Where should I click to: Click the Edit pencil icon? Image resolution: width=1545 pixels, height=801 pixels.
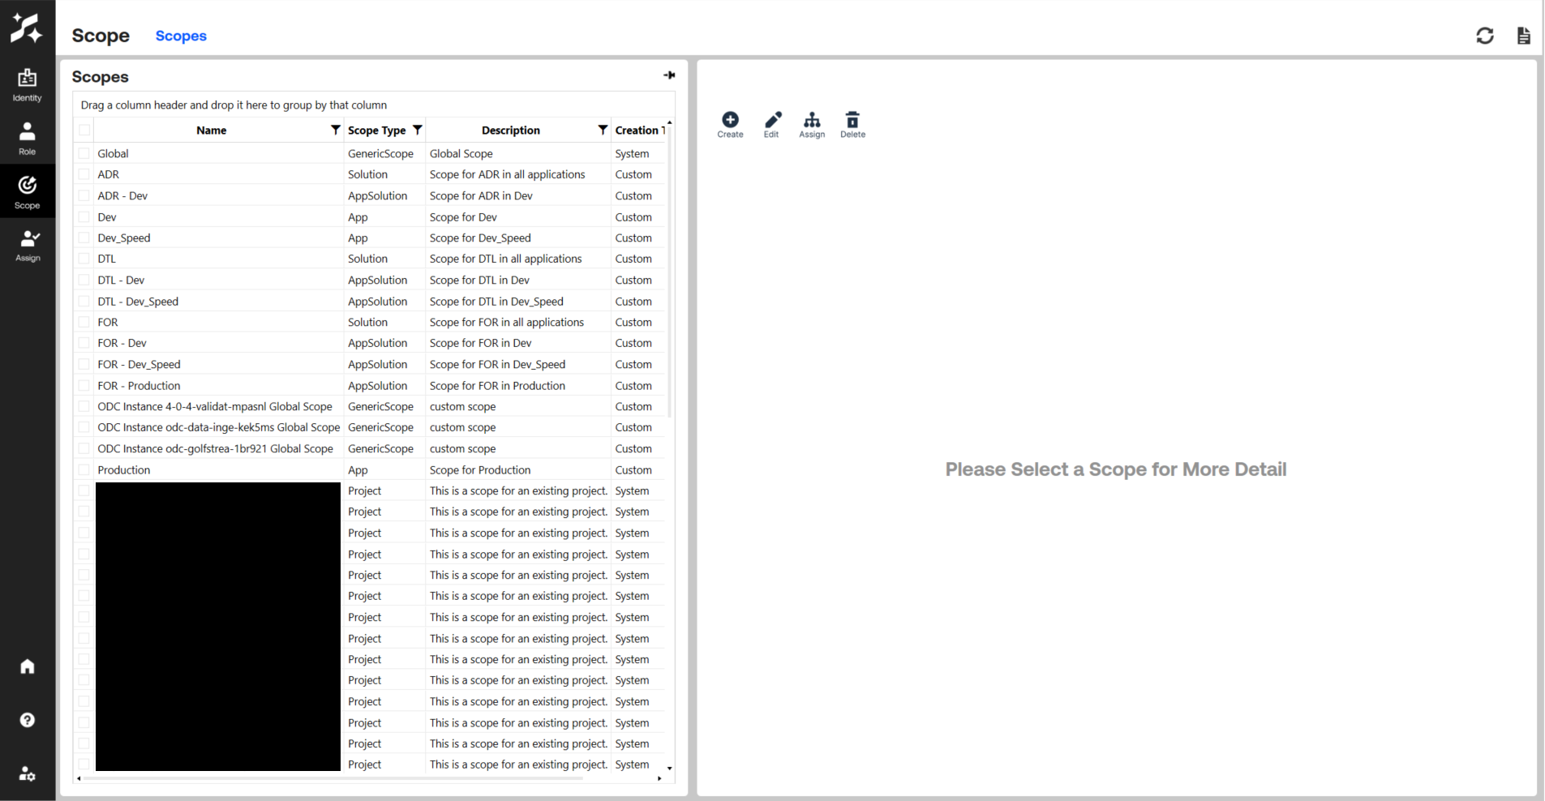pyautogui.click(x=771, y=125)
